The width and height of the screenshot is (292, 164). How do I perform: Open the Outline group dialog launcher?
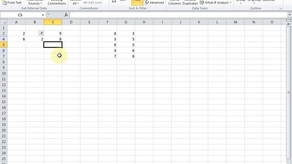coord(281,9)
